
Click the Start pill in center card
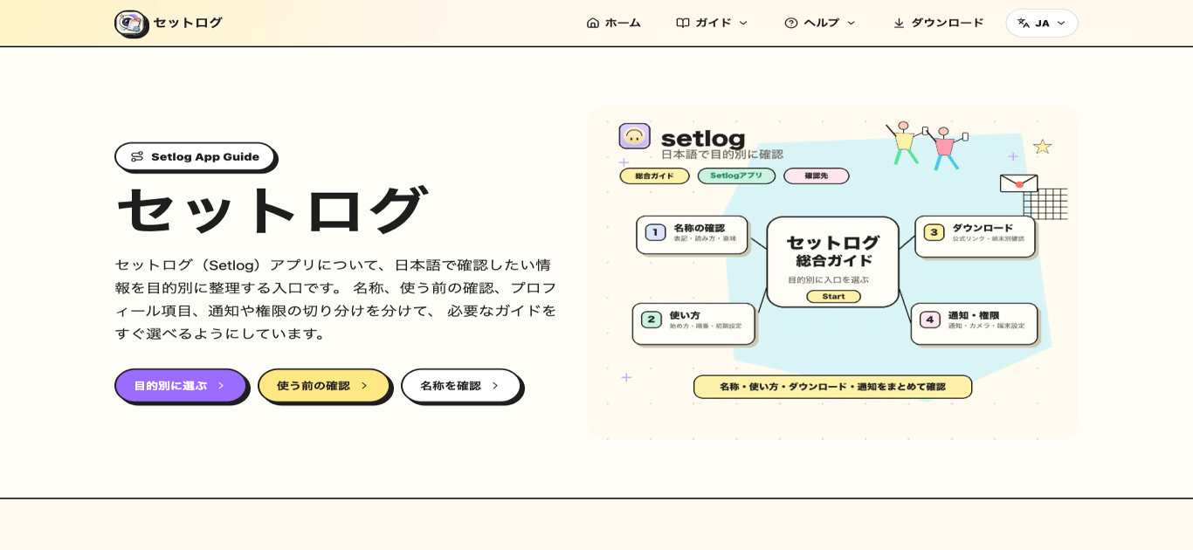pyautogui.click(x=833, y=296)
